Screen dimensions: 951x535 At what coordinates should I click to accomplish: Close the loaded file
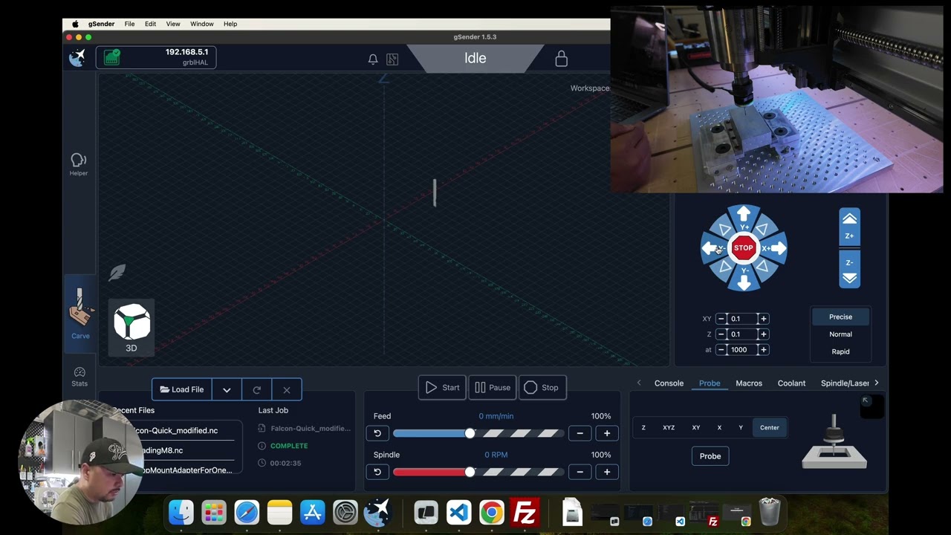(x=287, y=389)
